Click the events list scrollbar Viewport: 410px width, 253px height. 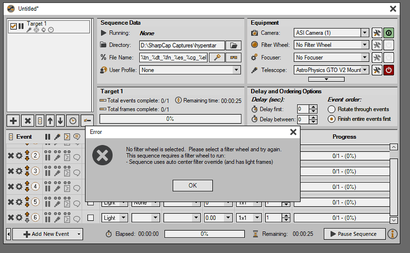pos(394,184)
